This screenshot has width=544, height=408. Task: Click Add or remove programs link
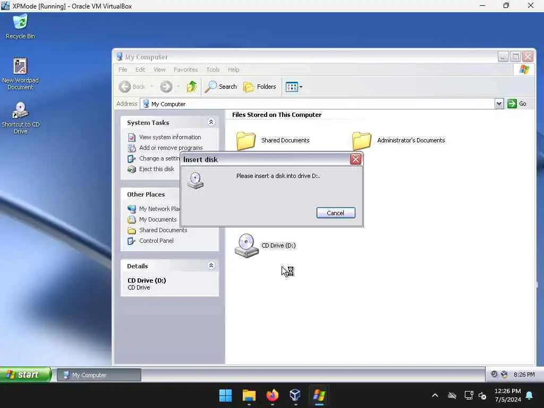pos(171,148)
